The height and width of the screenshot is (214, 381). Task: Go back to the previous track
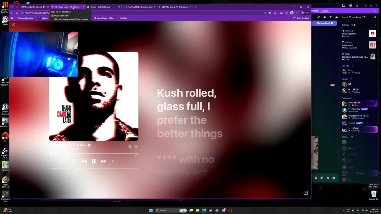click(x=84, y=161)
